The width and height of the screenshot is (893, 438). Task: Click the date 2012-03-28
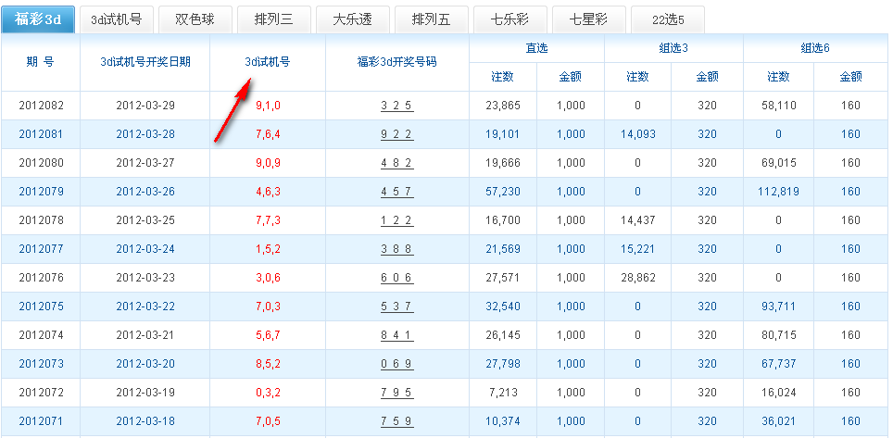(x=145, y=134)
